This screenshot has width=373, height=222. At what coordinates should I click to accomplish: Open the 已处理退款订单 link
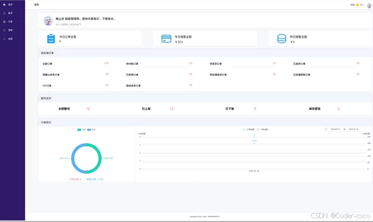coord(302,75)
